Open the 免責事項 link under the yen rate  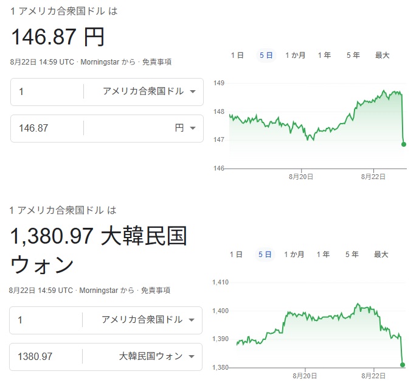tap(157, 62)
